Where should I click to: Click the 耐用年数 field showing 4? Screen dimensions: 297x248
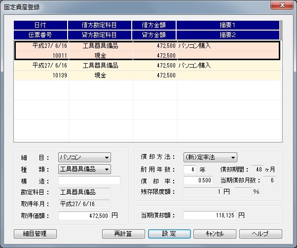(190, 169)
